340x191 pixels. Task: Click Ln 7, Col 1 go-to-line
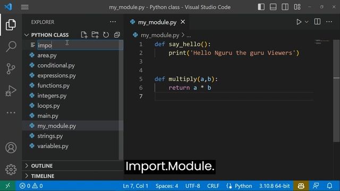135,186
